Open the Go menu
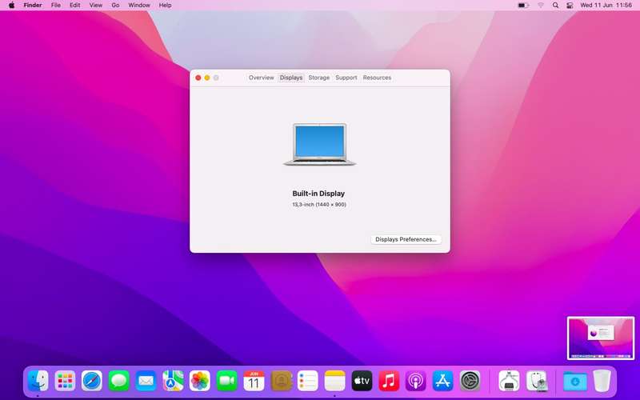Screen dimensions: 640x400 (x=115, y=6)
